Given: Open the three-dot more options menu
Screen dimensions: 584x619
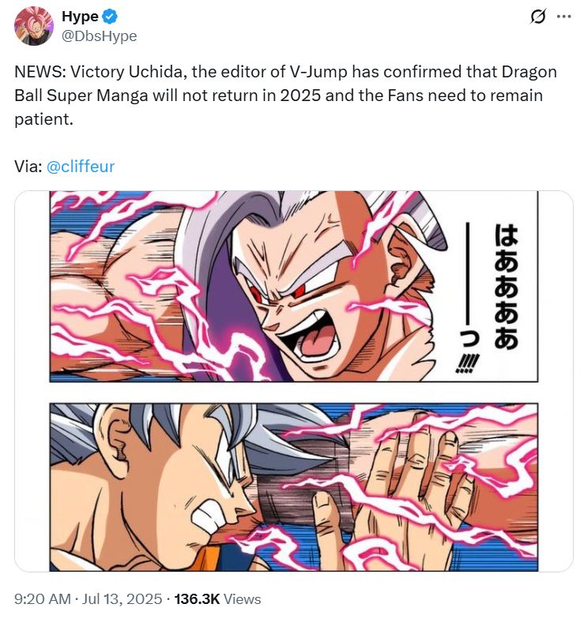Looking at the screenshot, I should point(564,17).
